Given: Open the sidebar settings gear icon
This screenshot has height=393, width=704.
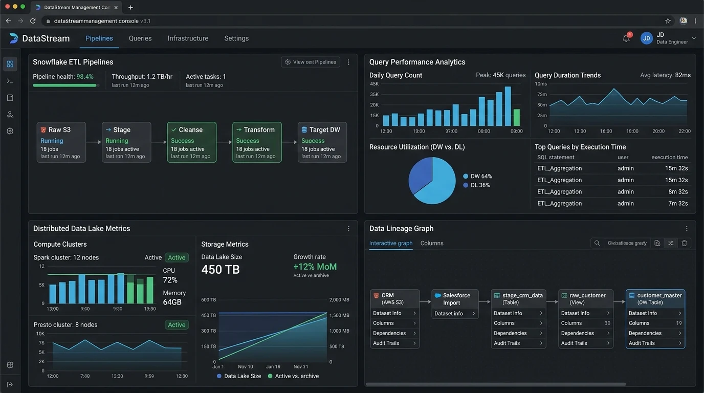Looking at the screenshot, I should (10, 131).
